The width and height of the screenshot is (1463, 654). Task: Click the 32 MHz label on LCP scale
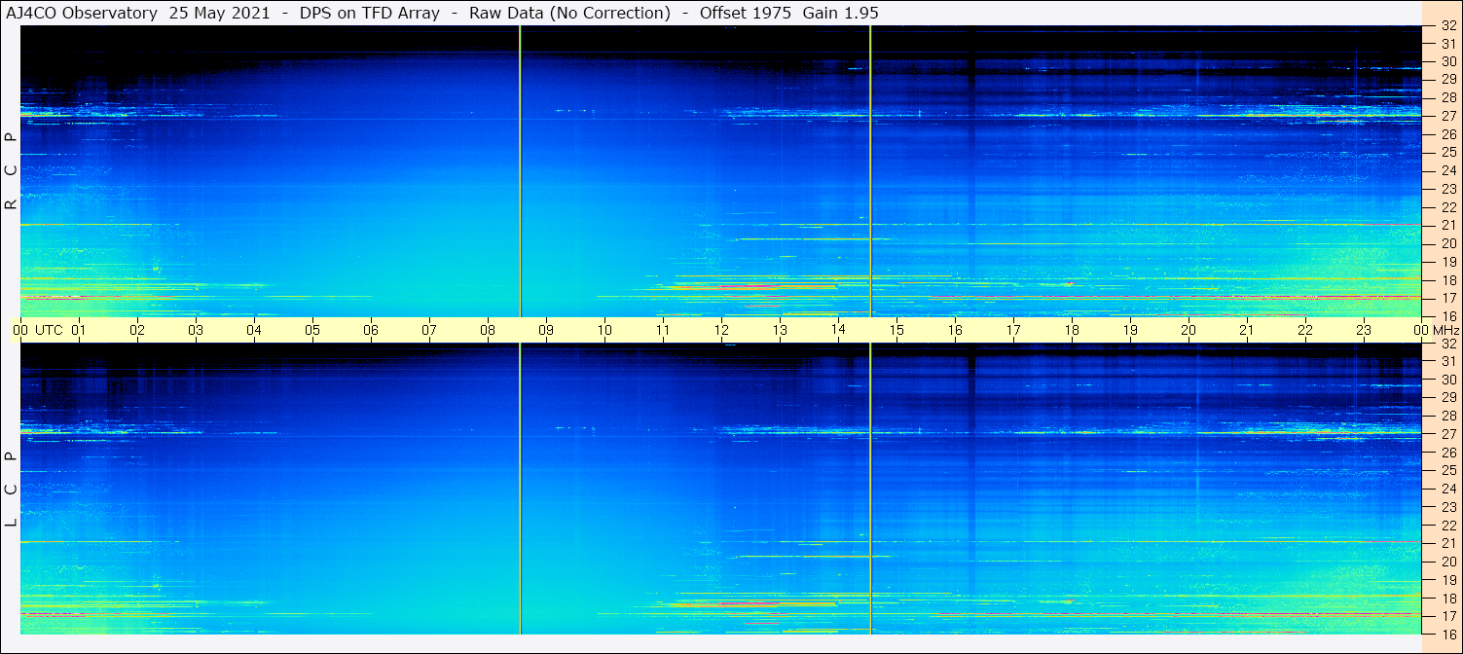click(1447, 344)
